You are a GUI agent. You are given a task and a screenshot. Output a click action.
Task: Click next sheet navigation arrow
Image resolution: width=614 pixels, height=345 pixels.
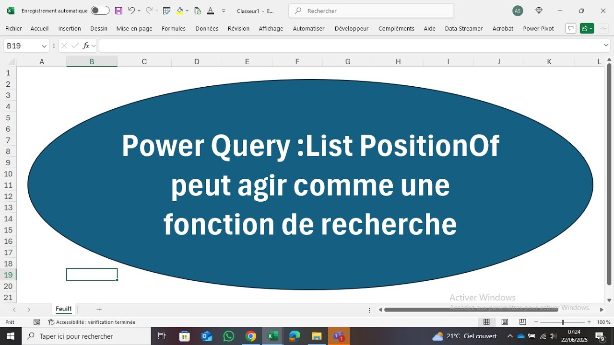coord(29,310)
